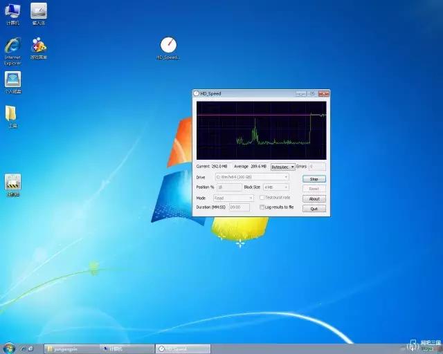443x354 pixels.
Task: Click the Windows Start orb
Action: (9, 348)
